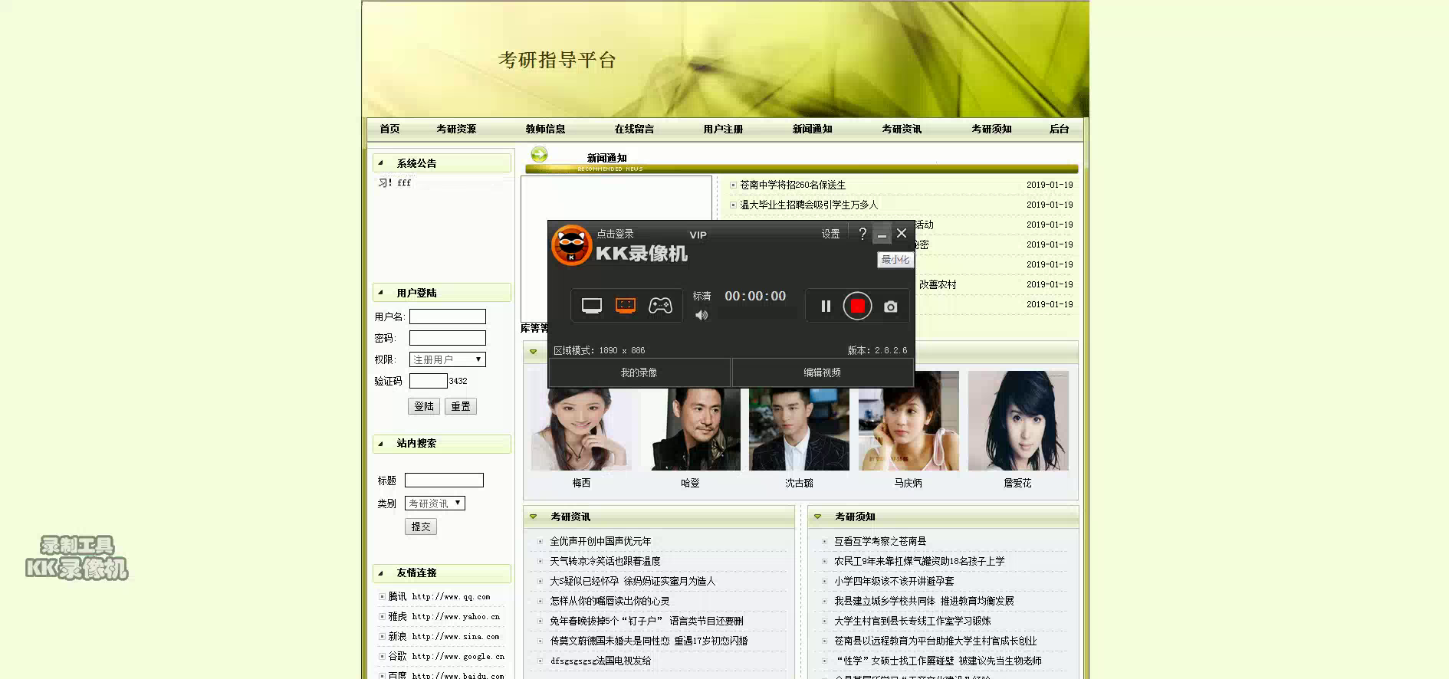Open 谷歌 http://www.google.cn link
This screenshot has height=679, width=1449.
[446, 656]
